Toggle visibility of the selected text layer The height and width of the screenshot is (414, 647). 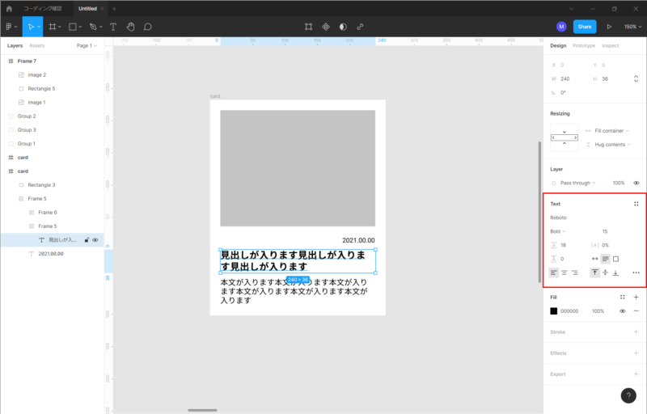pyautogui.click(x=95, y=240)
